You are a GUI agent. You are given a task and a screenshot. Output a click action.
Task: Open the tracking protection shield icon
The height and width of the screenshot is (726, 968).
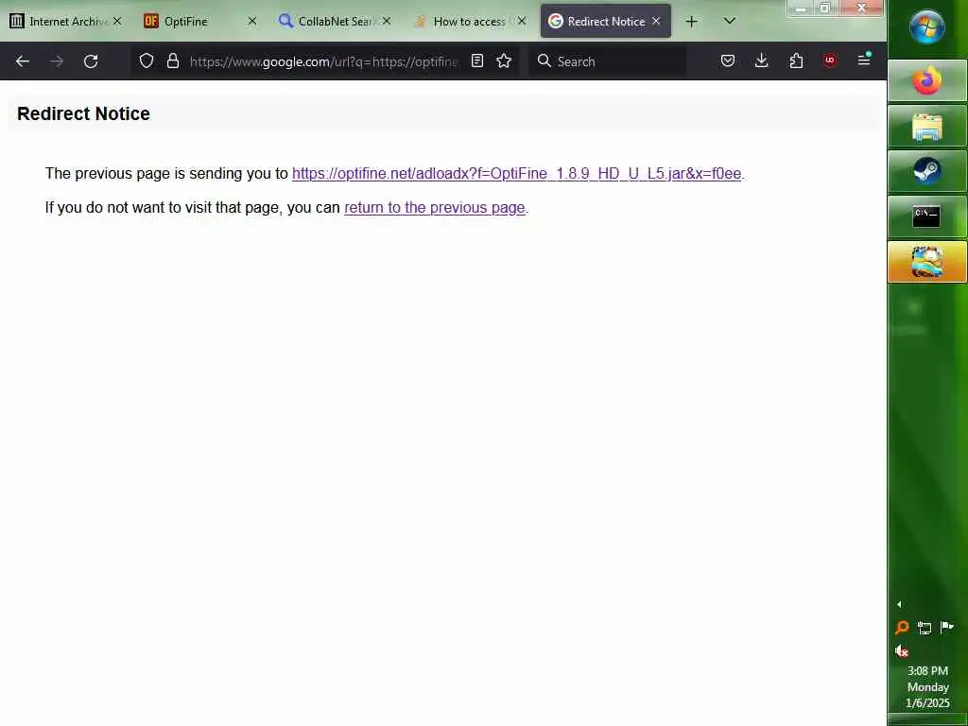(x=147, y=61)
